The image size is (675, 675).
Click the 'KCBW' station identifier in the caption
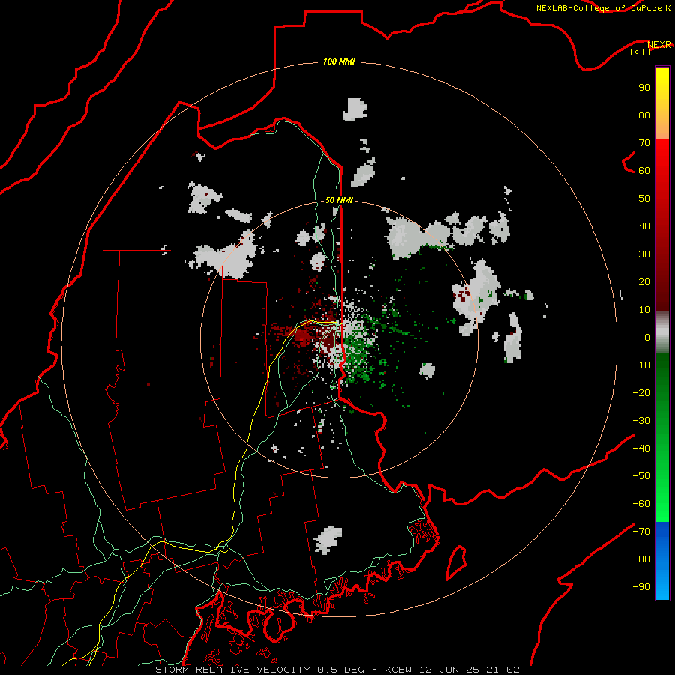click(399, 670)
